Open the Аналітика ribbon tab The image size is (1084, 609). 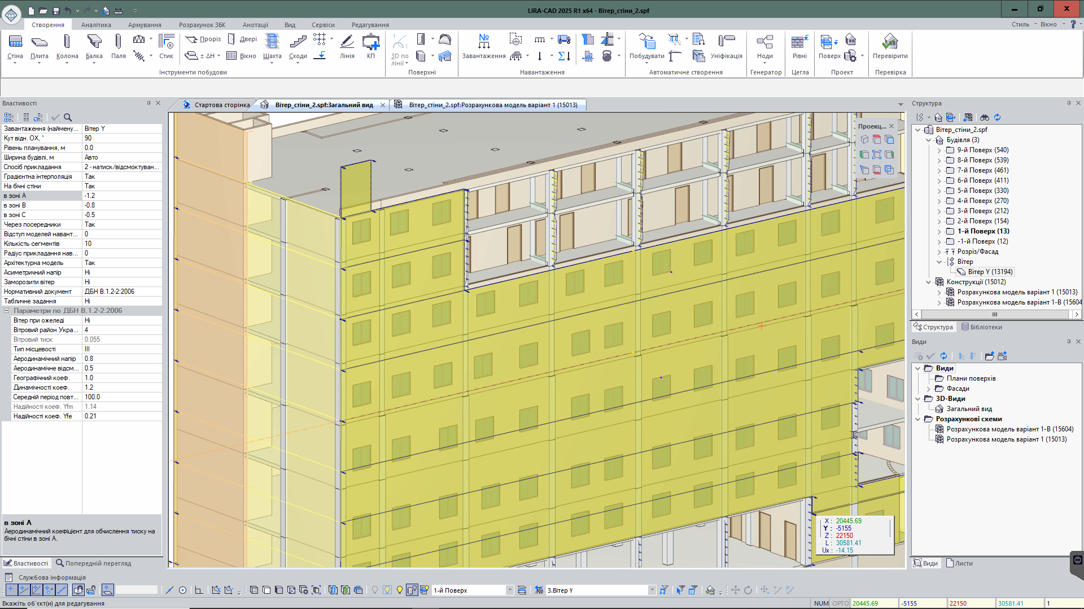pos(96,25)
